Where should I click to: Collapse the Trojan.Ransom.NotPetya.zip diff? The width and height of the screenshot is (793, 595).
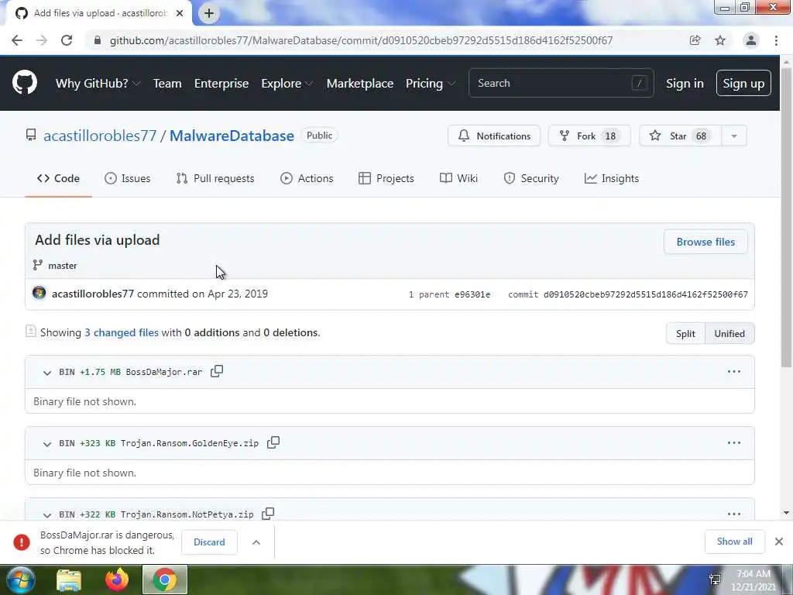pyautogui.click(x=47, y=514)
